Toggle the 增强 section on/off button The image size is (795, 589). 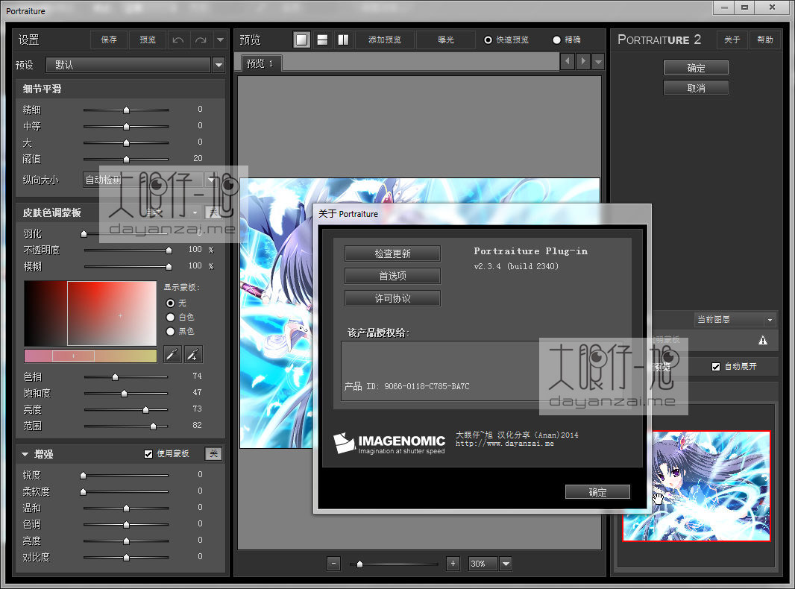[213, 453]
